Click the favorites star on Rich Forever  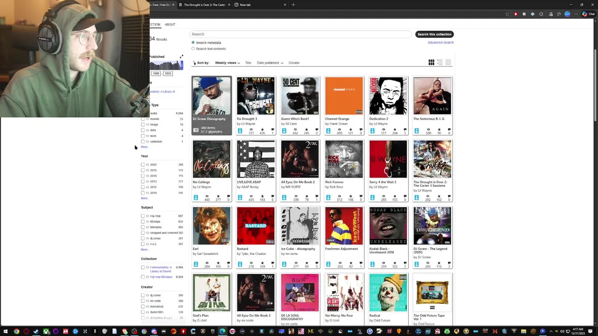[x=350, y=196]
